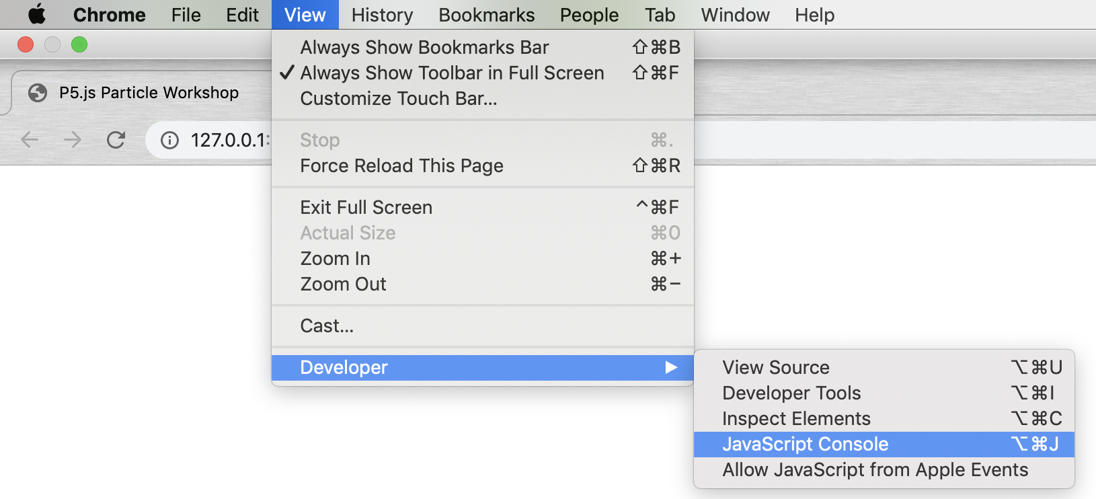The width and height of the screenshot is (1096, 499).
Task: Select JavaScript Console from submenu
Action: (805, 444)
